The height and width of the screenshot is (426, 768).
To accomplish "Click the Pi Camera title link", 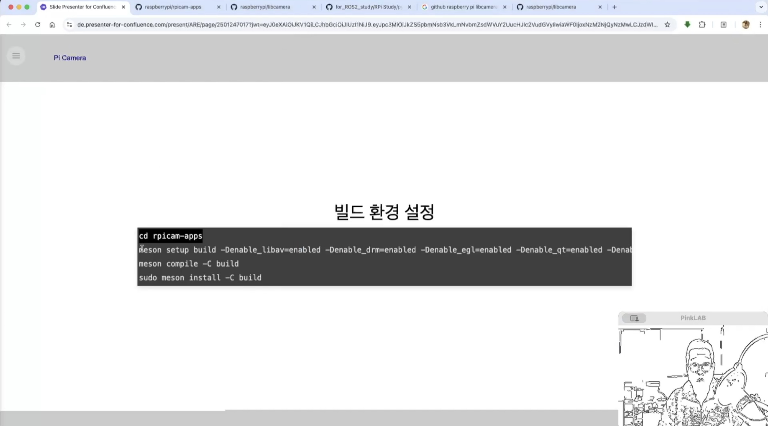I will tap(70, 58).
